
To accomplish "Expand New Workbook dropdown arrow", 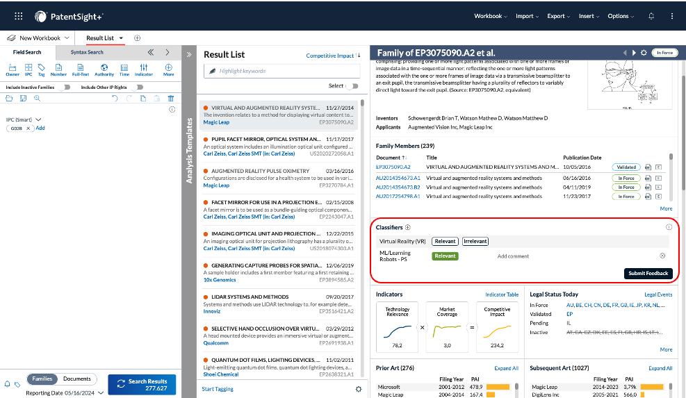I will coord(67,38).
